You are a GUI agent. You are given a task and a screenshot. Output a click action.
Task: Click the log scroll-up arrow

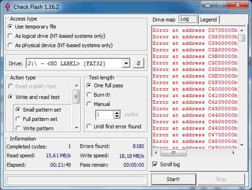pos(242,30)
